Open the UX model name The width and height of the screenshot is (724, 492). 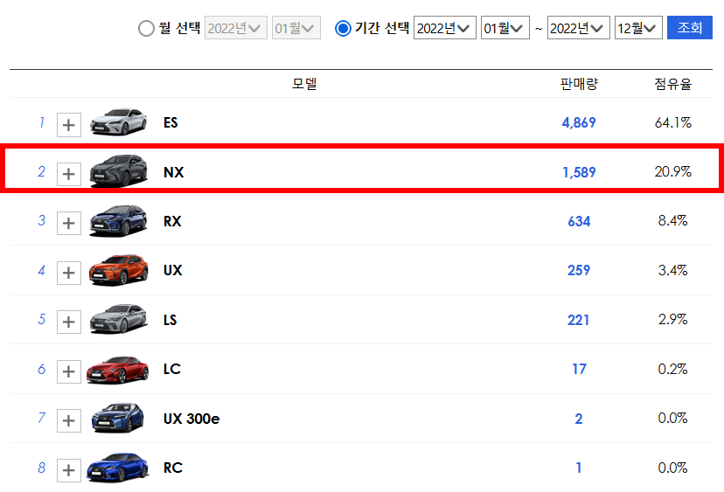click(172, 270)
